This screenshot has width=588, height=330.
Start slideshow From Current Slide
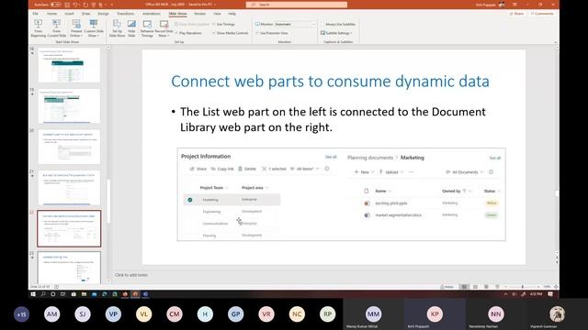tap(57, 28)
